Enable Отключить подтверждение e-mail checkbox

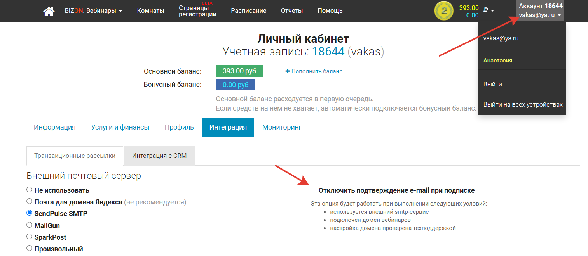(x=314, y=190)
